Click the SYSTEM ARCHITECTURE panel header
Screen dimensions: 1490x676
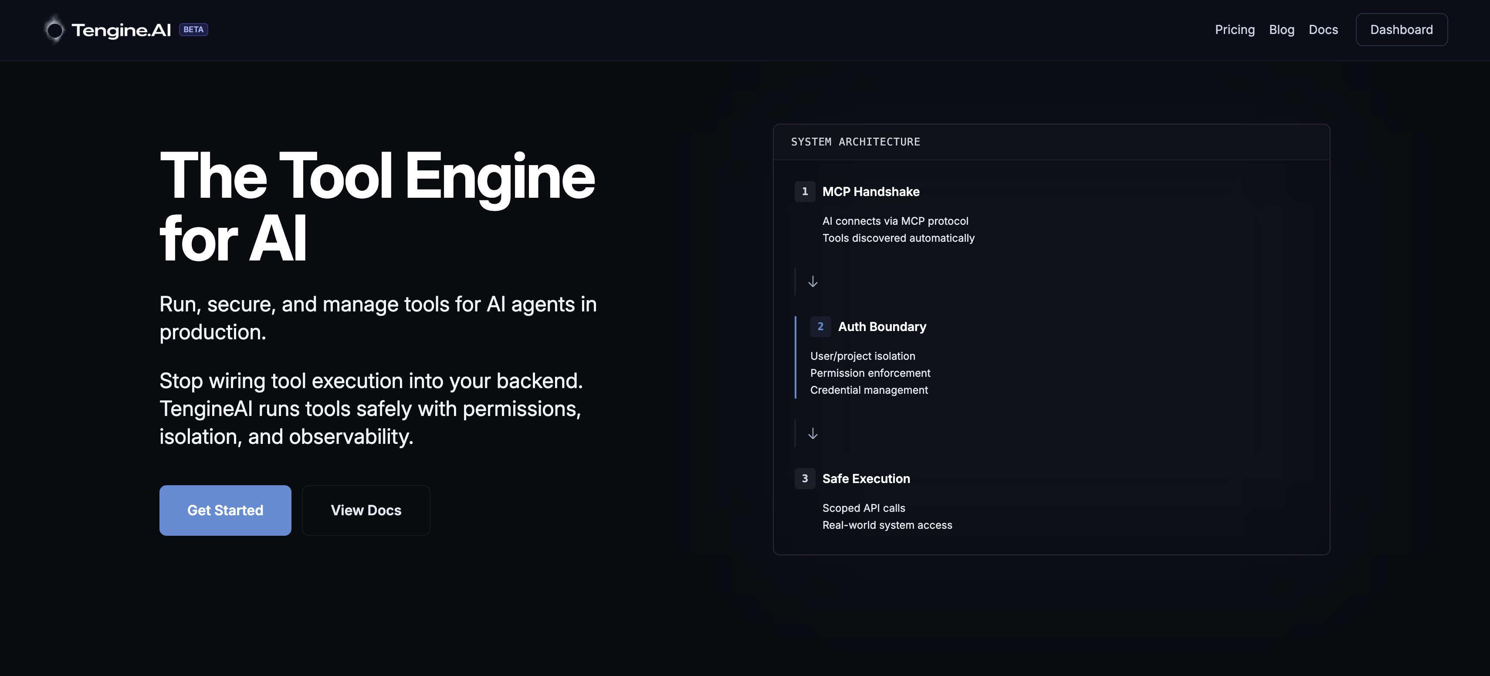(x=856, y=142)
